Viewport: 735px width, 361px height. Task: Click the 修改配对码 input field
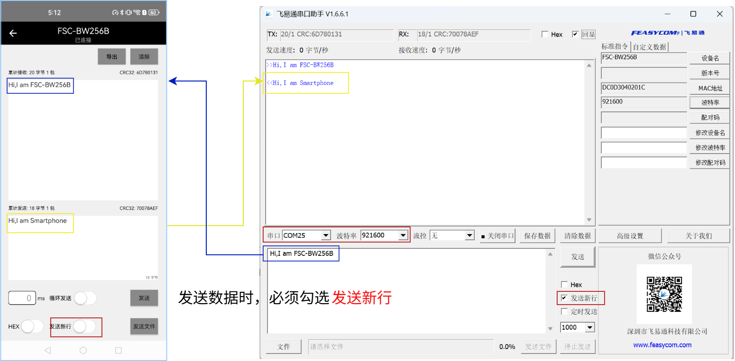(x=644, y=162)
